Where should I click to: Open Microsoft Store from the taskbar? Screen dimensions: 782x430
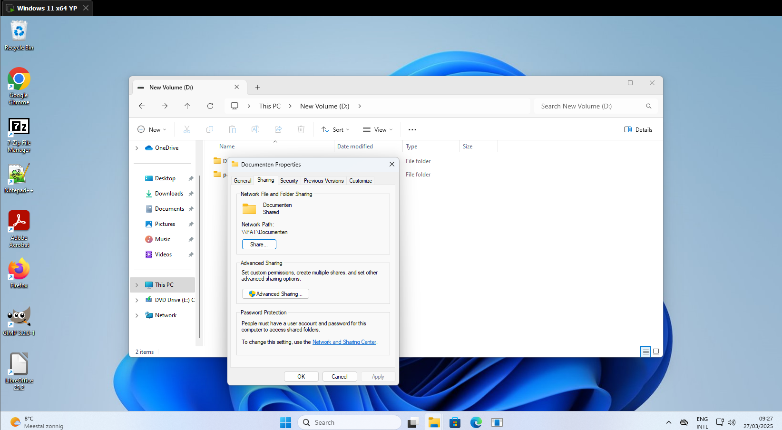455,422
